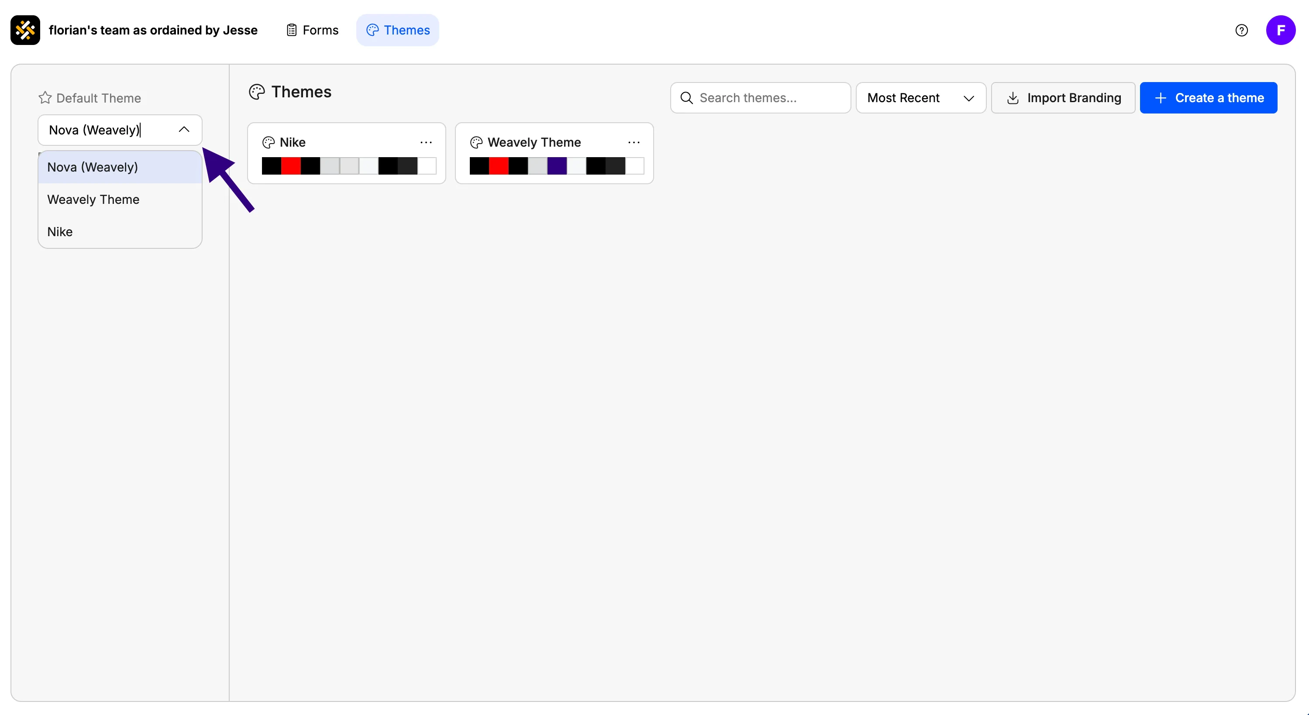Click the plus icon in Create a theme
This screenshot has width=1309, height=715.
(x=1161, y=98)
